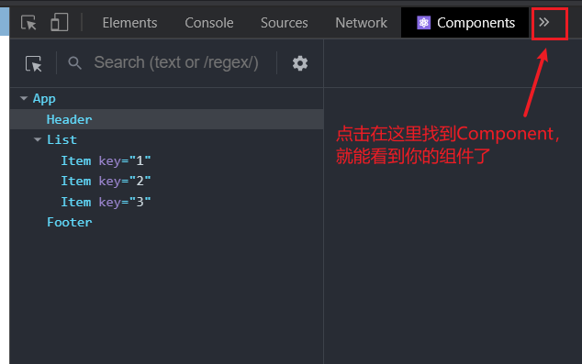Click the magnifier search icon

click(x=74, y=63)
